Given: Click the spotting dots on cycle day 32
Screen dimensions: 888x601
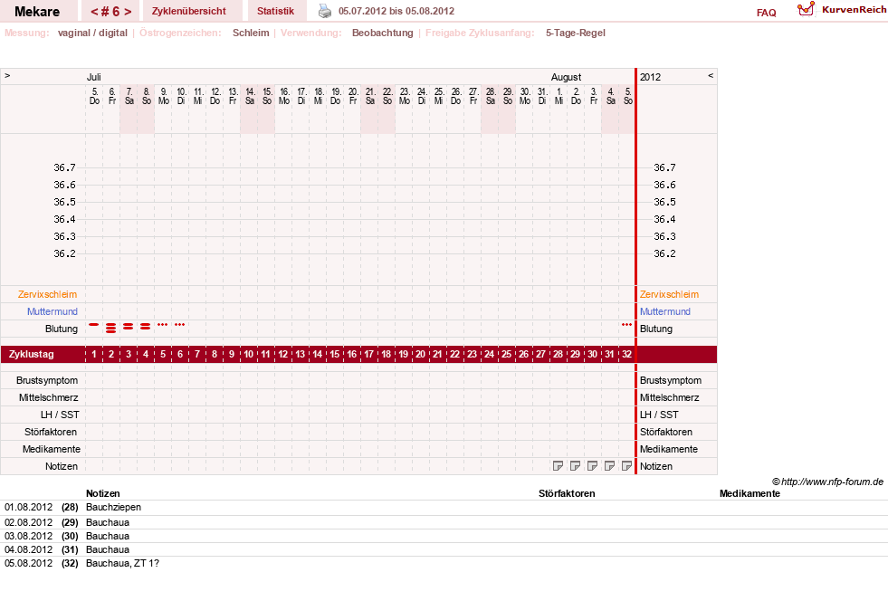Looking at the screenshot, I should pyautogui.click(x=626, y=325).
